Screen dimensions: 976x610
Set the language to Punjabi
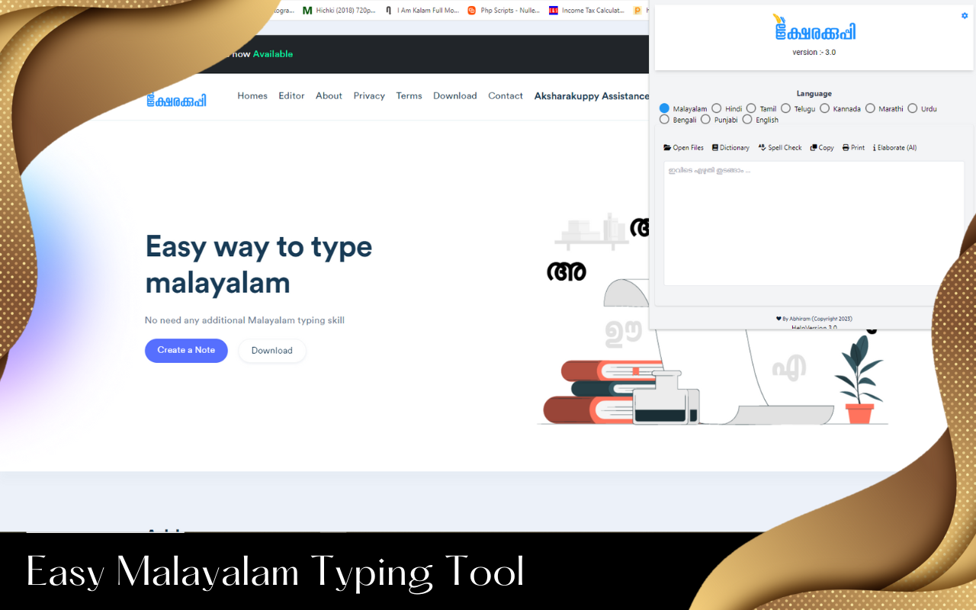pos(705,119)
